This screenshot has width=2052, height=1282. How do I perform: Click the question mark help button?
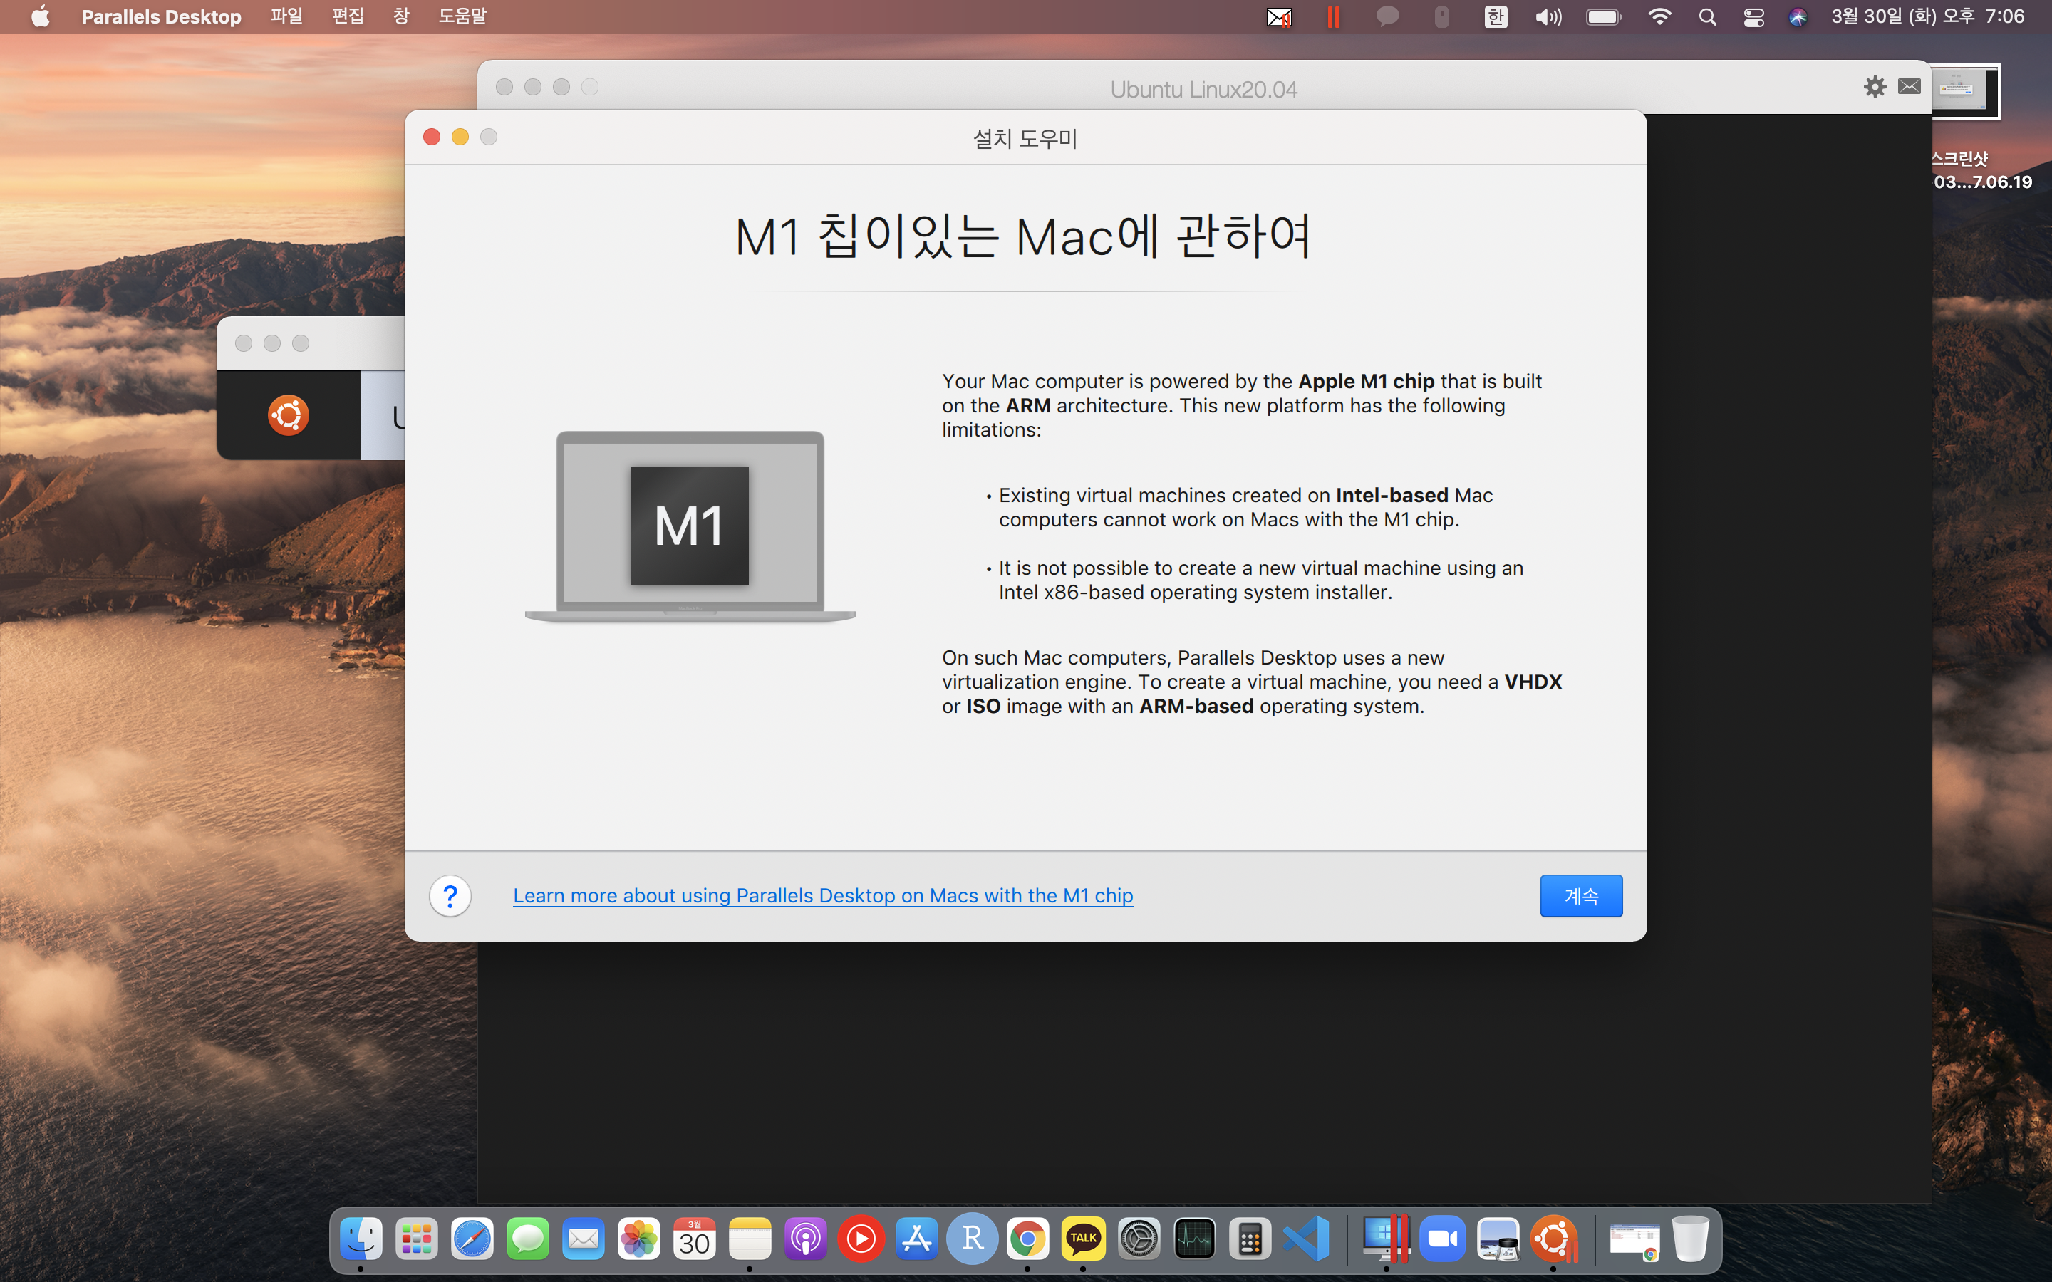[x=450, y=895]
